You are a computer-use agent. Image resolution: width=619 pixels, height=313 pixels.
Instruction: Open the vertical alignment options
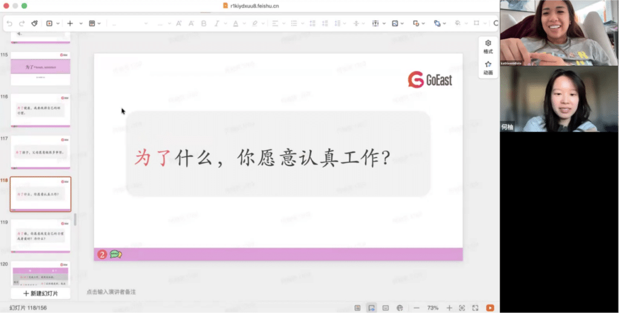point(356,24)
